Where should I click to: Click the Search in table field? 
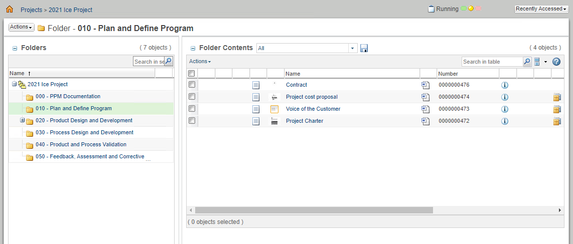click(x=492, y=62)
